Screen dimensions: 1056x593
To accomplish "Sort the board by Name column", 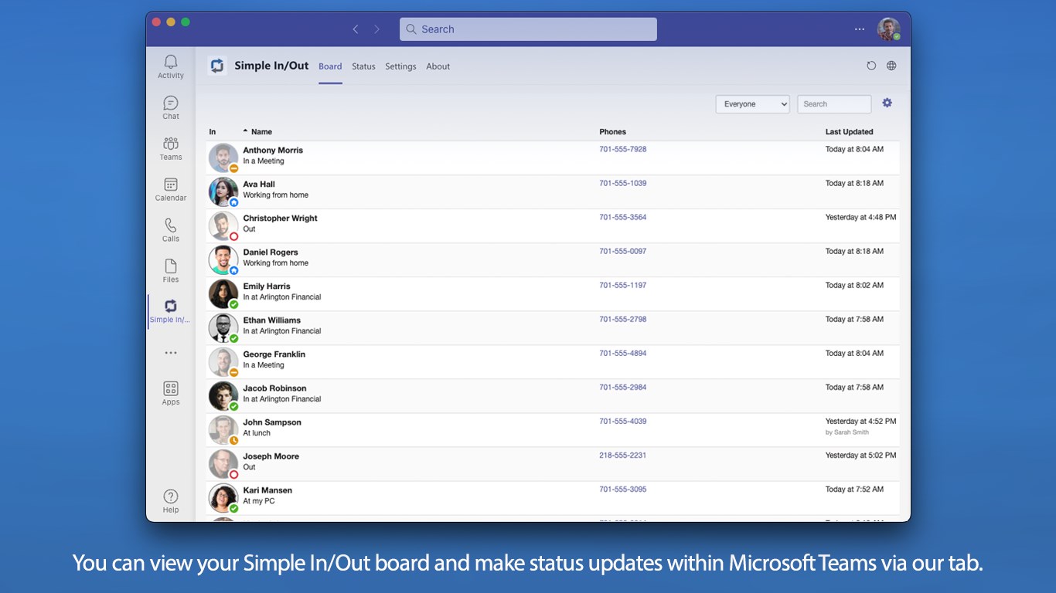I will point(261,132).
